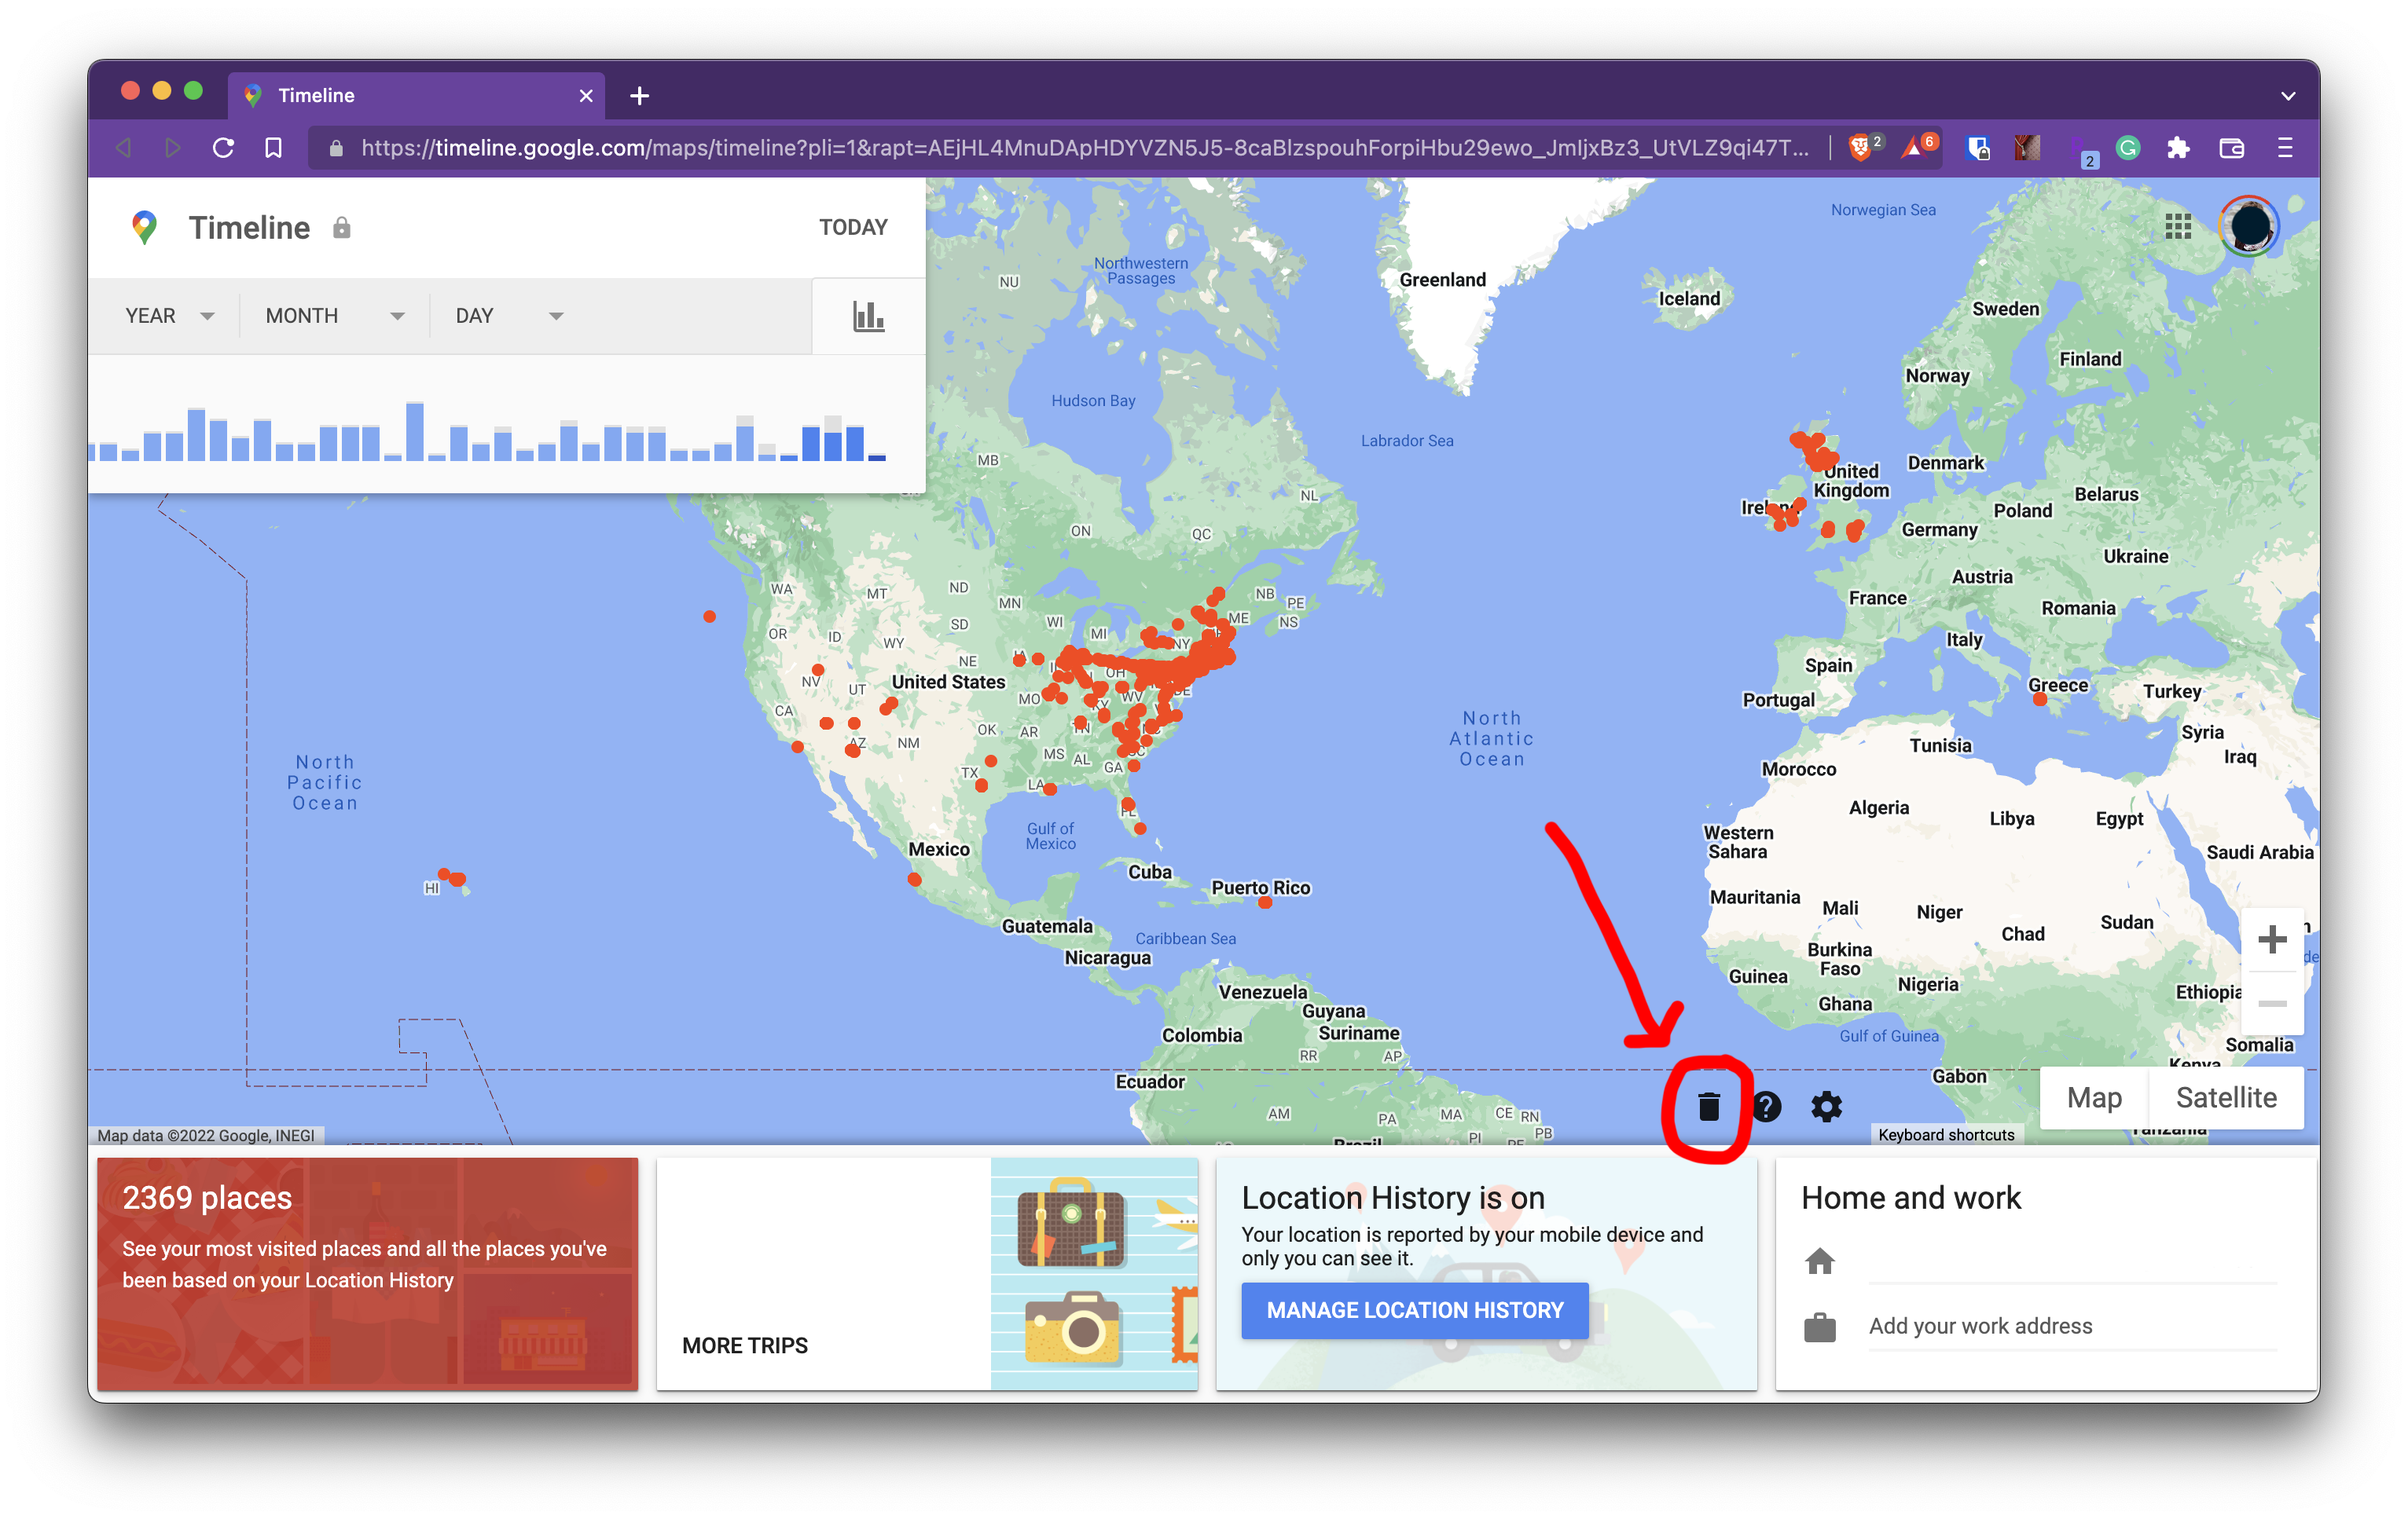This screenshot has width=2408, height=1519.
Task: Open a new browser tab
Action: coord(640,96)
